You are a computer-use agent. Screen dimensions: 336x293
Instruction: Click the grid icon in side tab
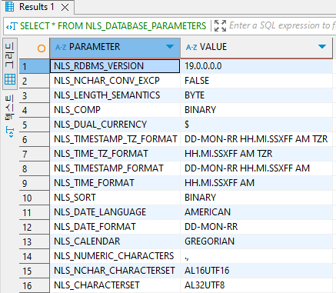pyautogui.click(x=10, y=79)
